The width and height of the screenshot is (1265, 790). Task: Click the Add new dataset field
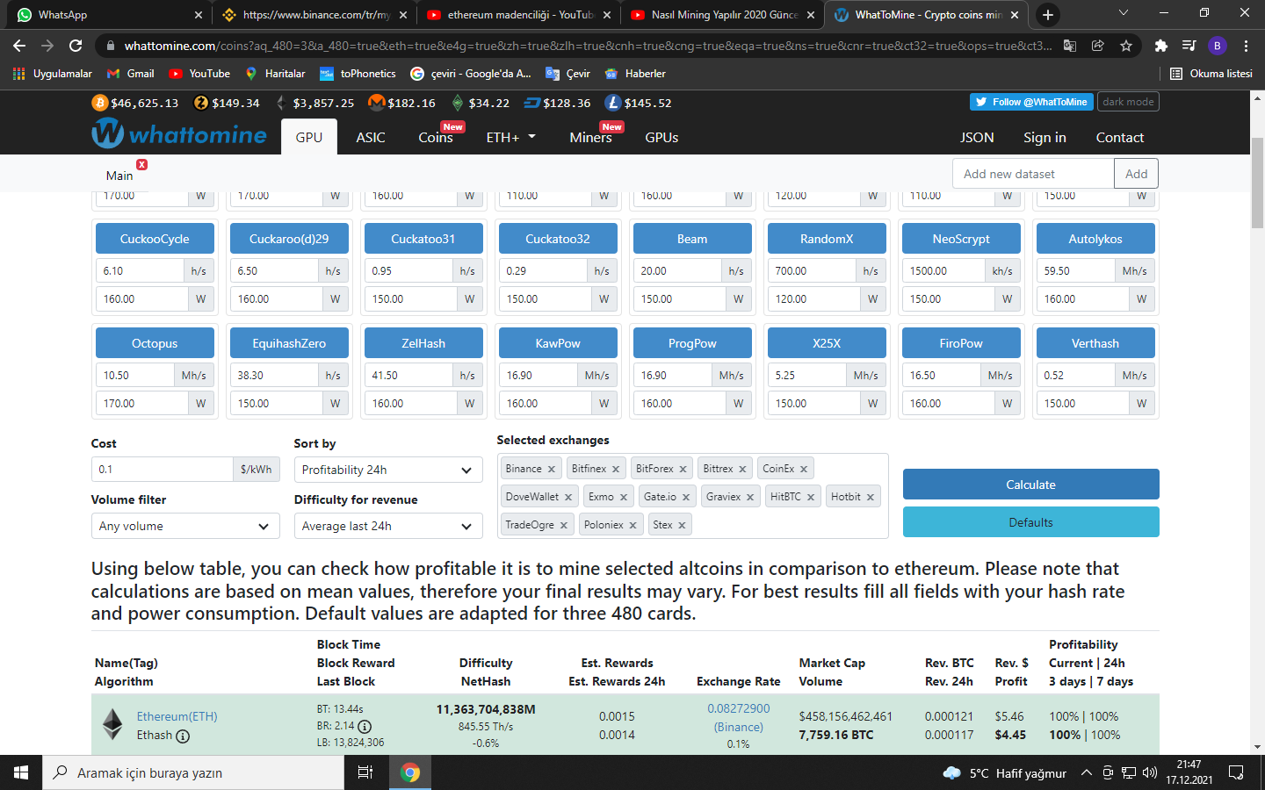1034,174
